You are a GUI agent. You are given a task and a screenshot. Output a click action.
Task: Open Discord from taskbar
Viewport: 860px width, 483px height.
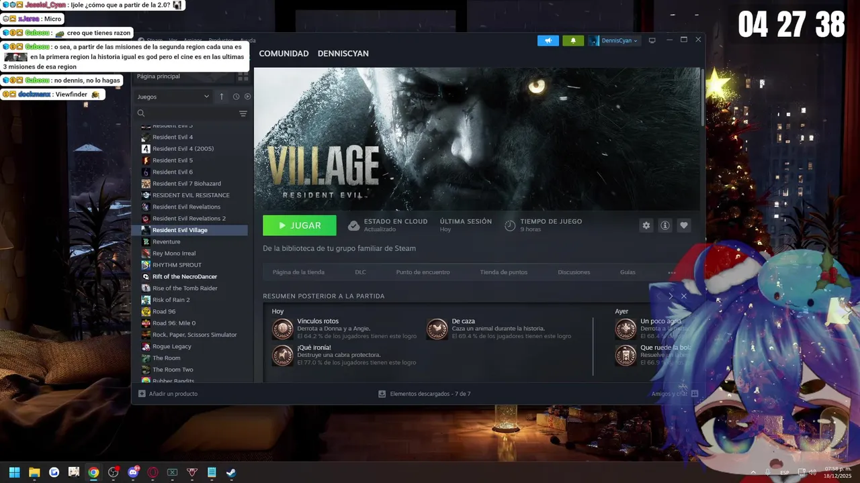coord(133,472)
